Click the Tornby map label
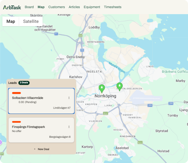Screen dimensions: 188x163 (x=173, y=115)
